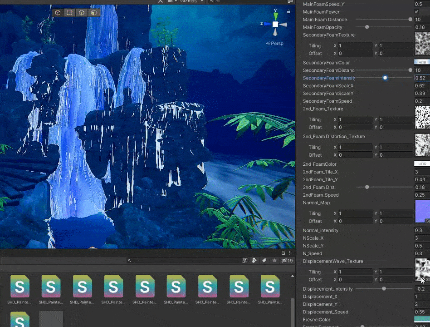Click the favorites star icon in Project panel

(274, 261)
